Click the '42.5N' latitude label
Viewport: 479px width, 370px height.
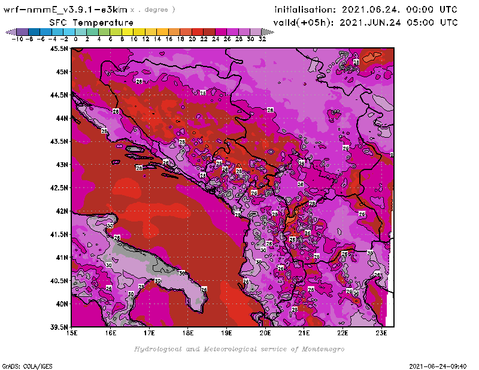click(x=59, y=188)
